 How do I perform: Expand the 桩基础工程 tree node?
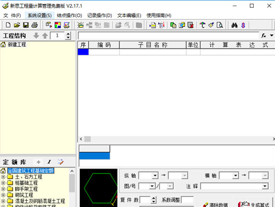[x=3, y=183]
